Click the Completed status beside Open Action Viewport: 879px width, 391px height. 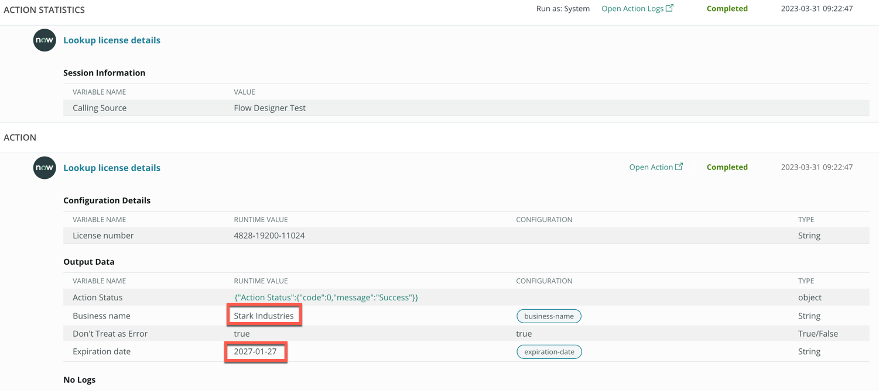727,167
